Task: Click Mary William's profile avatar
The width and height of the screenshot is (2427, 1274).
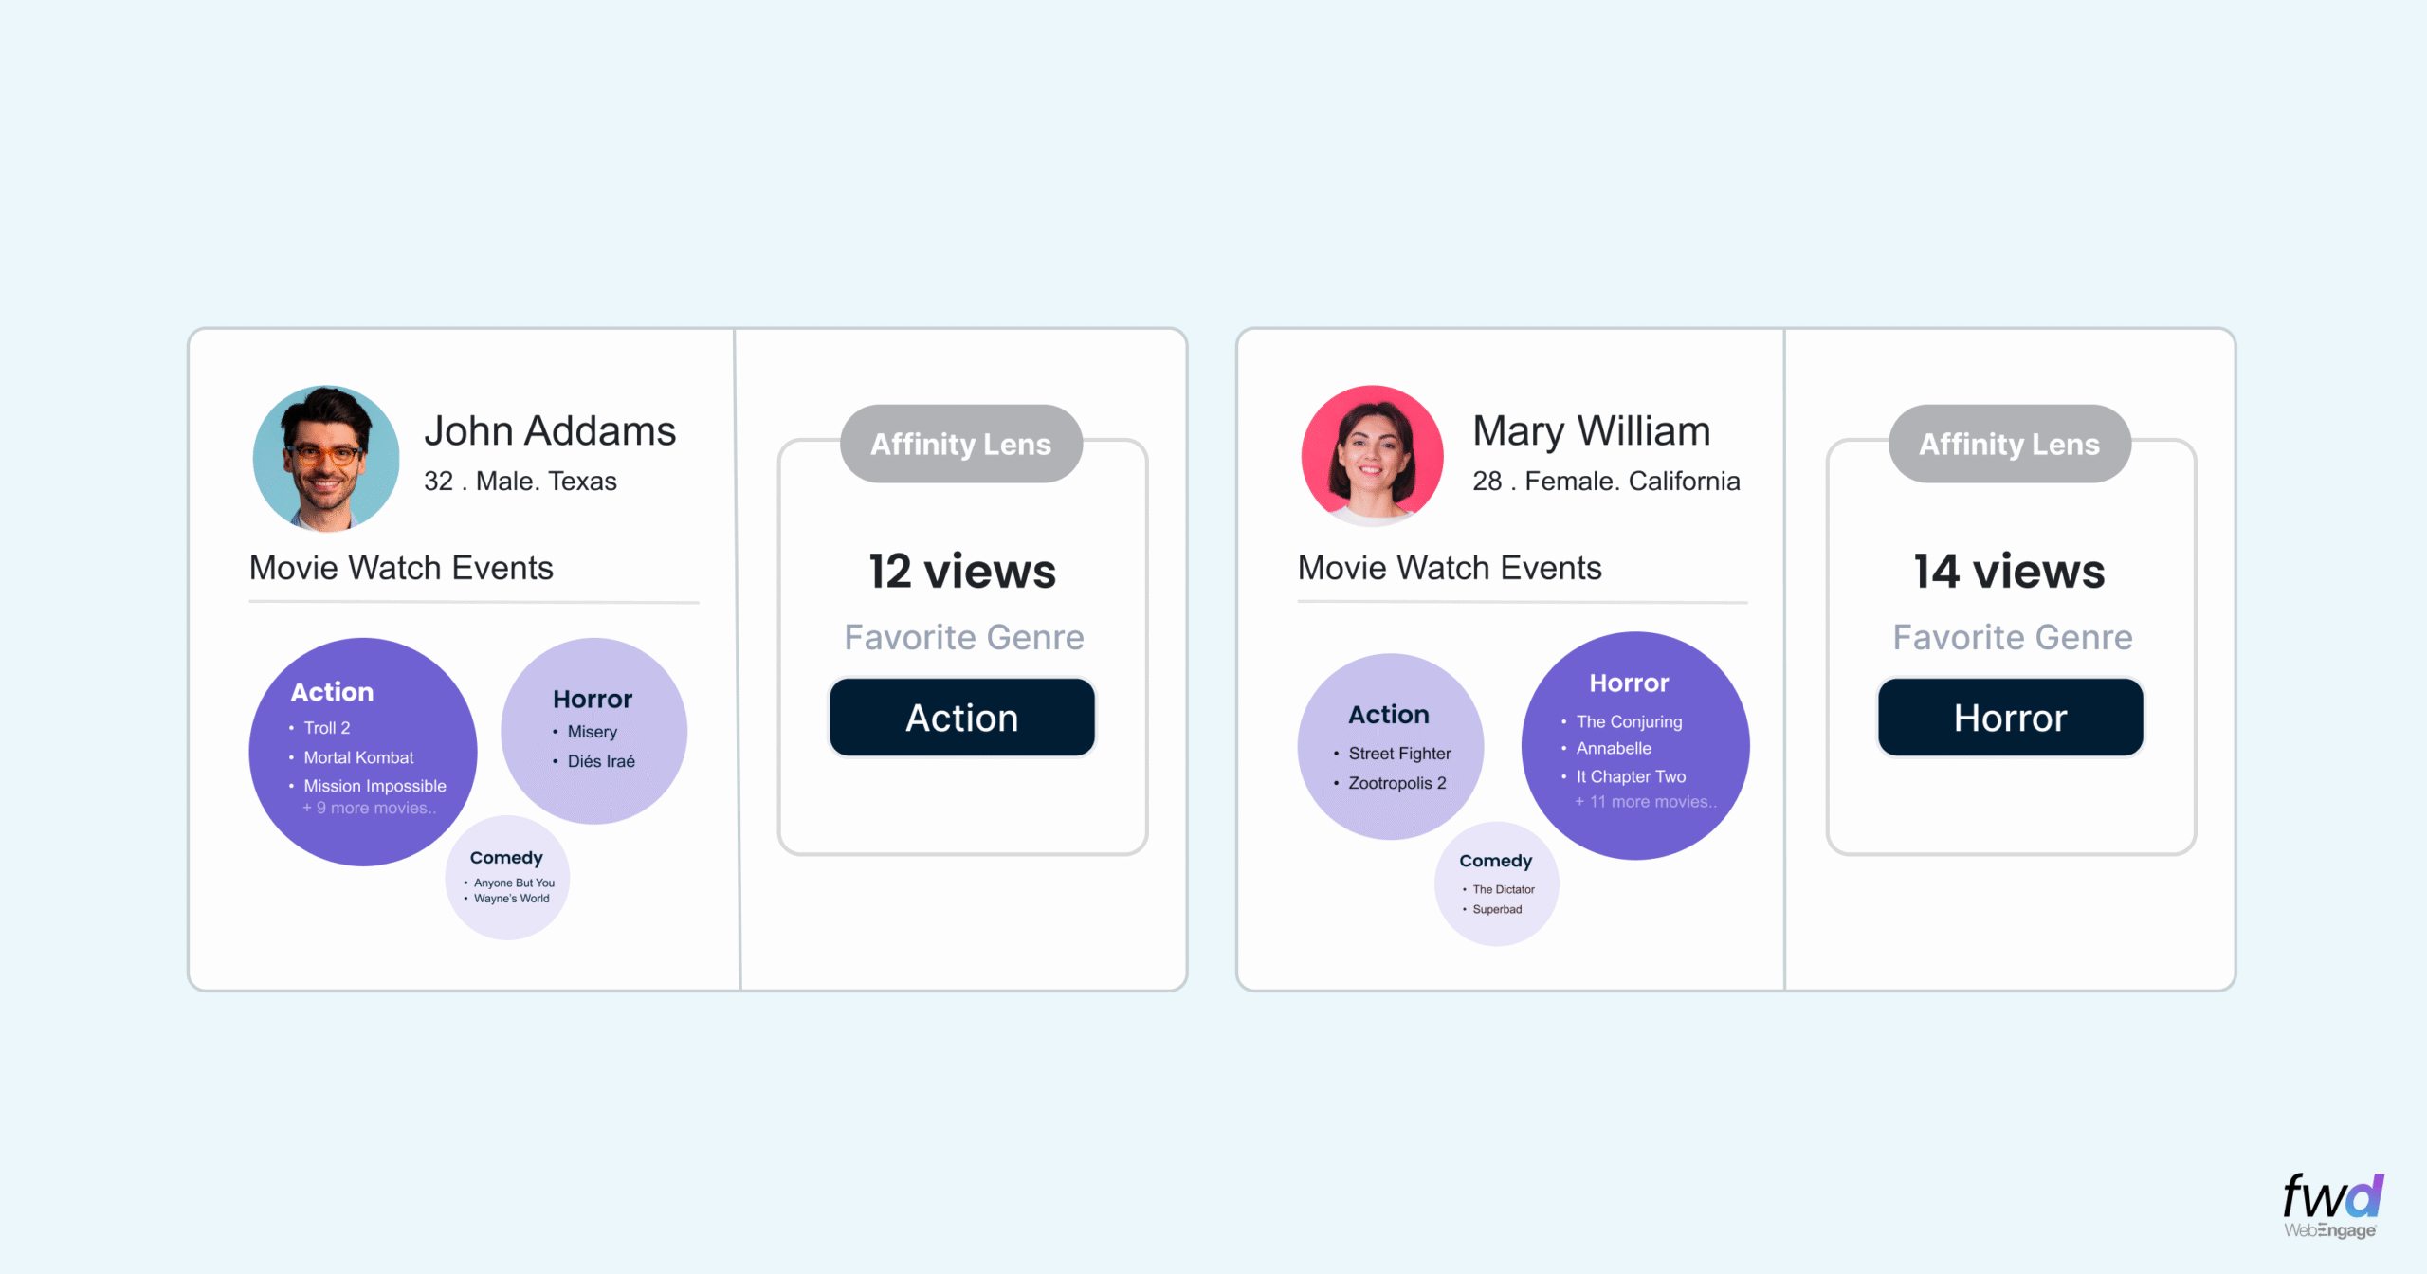Action: pyautogui.click(x=1372, y=456)
